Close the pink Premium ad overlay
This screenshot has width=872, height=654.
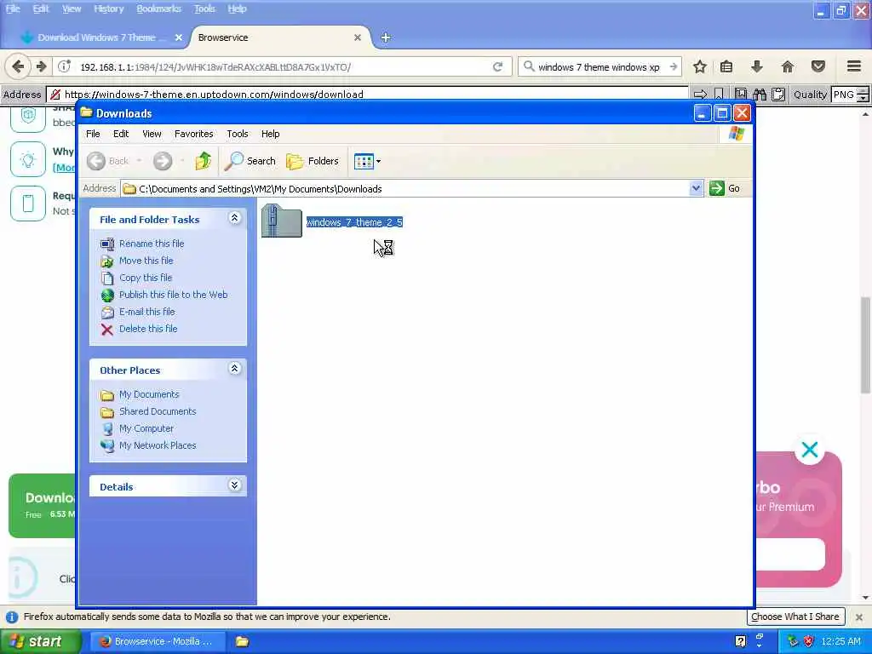pos(810,450)
